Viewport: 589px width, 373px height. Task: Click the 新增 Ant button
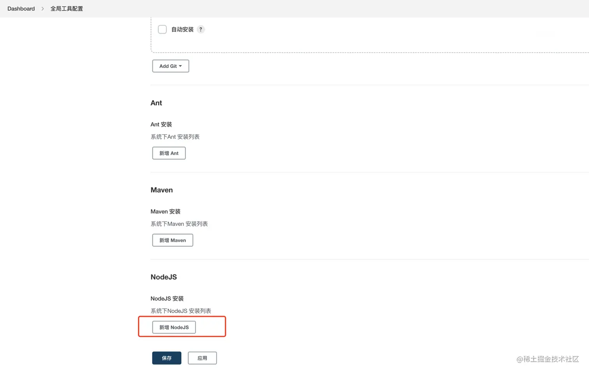[169, 153]
